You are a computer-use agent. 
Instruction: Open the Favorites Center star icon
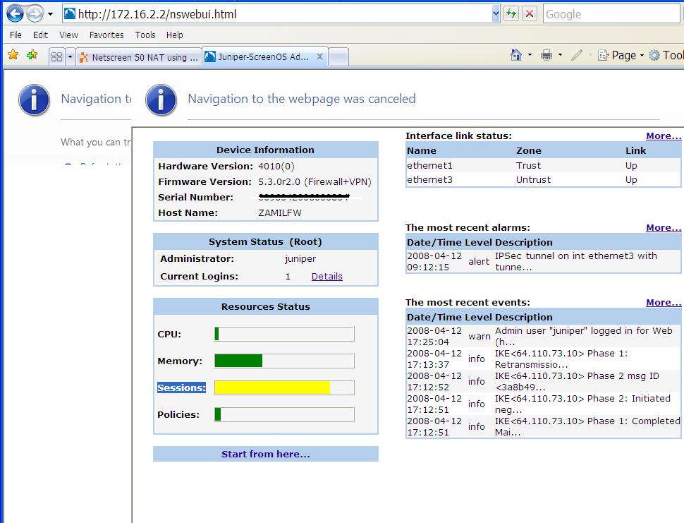(x=13, y=54)
